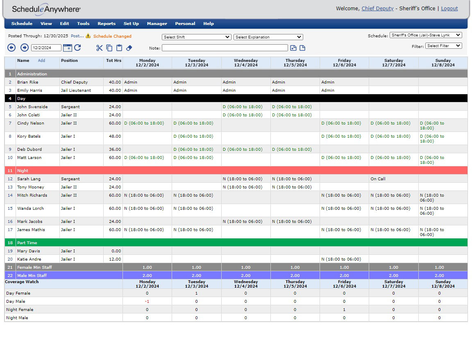Open the calendar date picker icon

68,48
